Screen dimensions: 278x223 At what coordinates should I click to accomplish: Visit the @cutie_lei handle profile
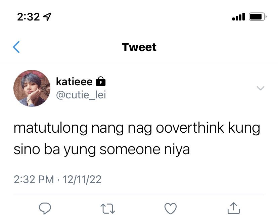tap(81, 95)
